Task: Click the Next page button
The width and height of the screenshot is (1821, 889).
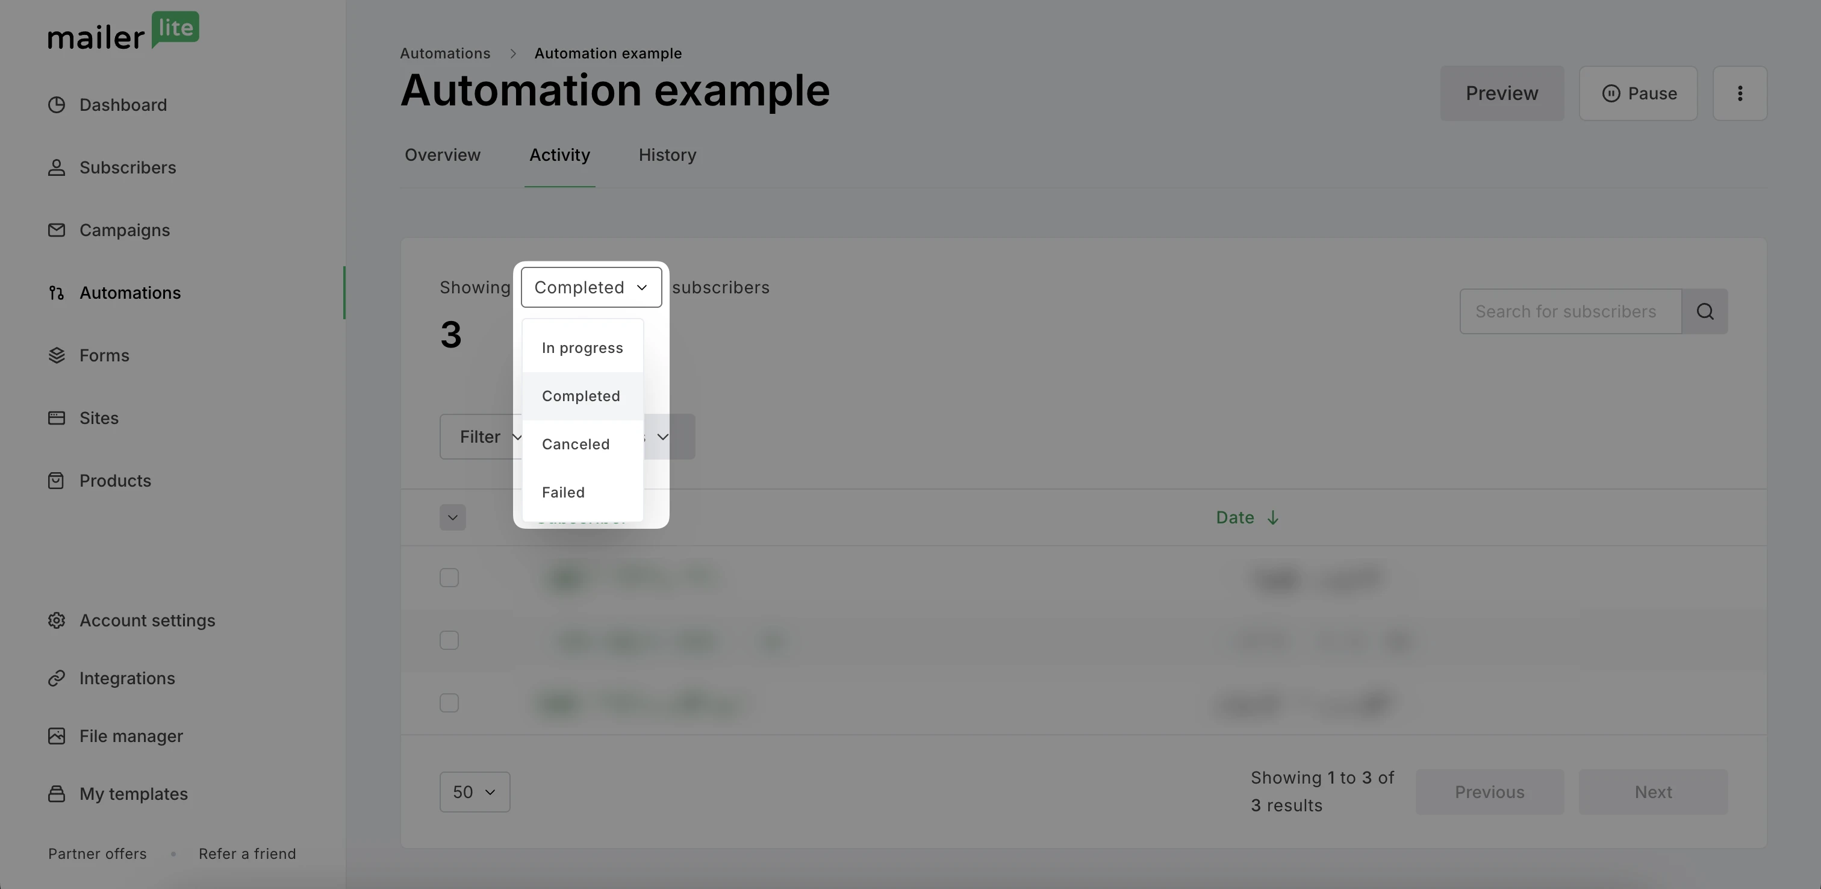Action: click(x=1653, y=792)
